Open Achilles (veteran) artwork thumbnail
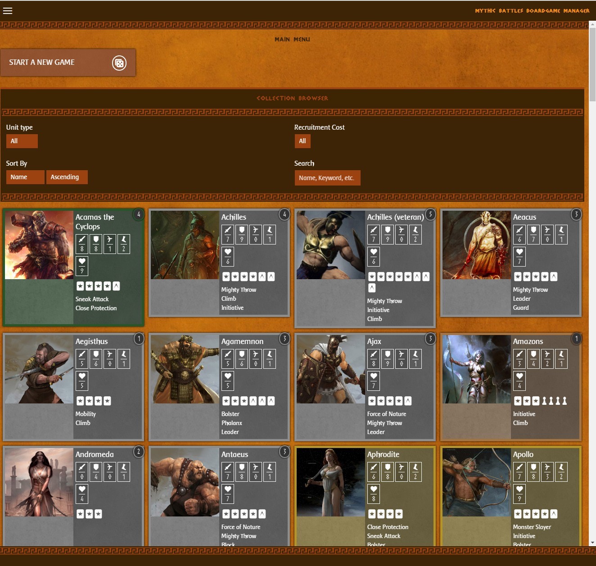596x566 pixels. [x=331, y=245]
